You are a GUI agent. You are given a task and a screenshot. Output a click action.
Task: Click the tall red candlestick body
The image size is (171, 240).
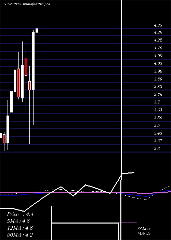pyautogui.click(x=18, y=83)
